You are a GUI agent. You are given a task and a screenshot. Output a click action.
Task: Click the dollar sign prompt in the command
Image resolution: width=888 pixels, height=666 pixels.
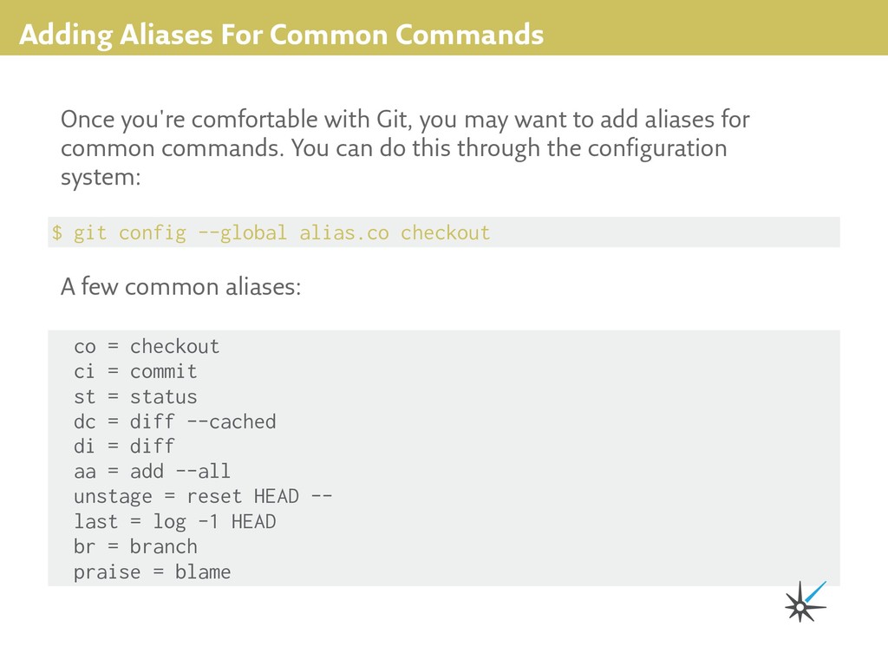click(x=57, y=232)
